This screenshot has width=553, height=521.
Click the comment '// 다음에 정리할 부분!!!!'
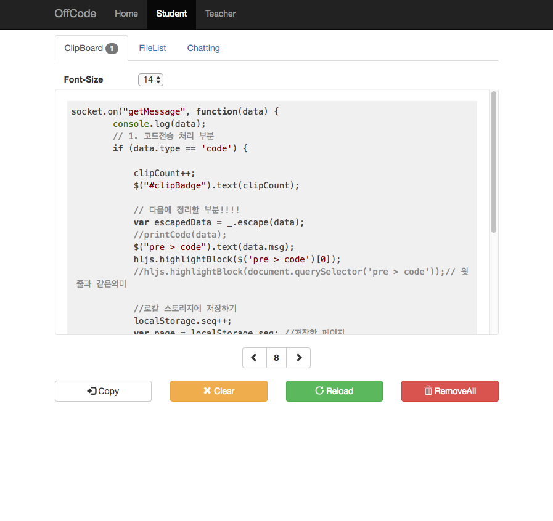(187, 210)
